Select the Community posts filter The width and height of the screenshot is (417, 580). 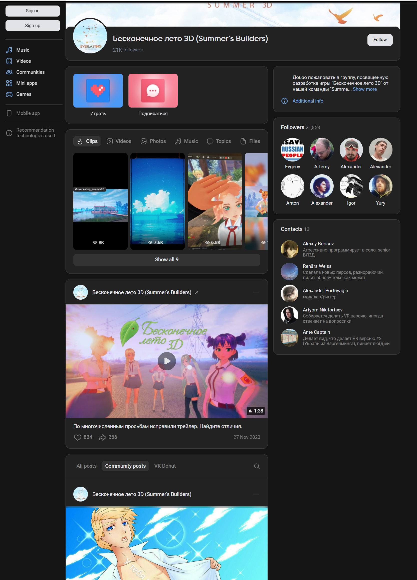tap(125, 466)
